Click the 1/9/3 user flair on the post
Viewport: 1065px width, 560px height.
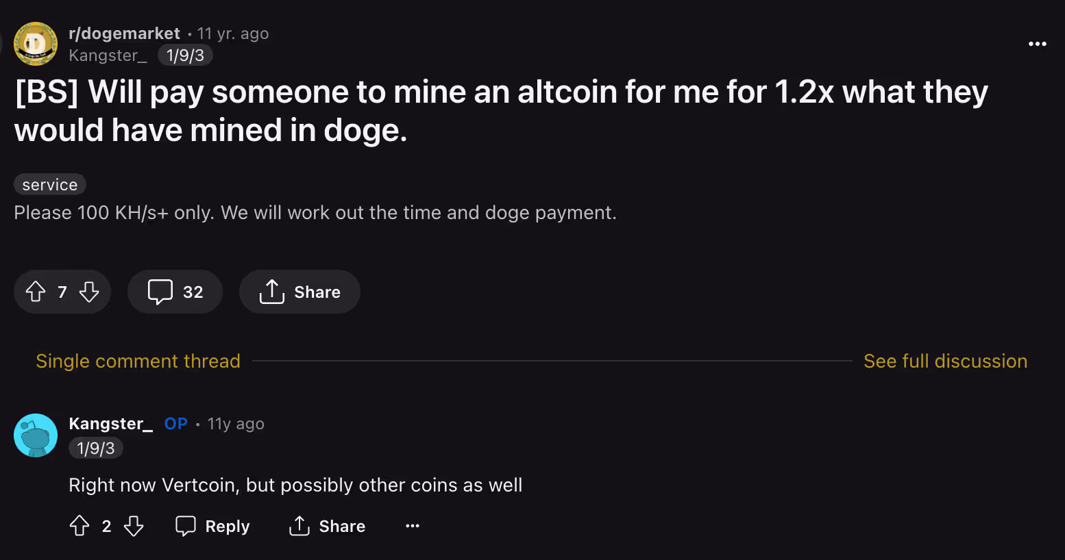[x=185, y=55]
